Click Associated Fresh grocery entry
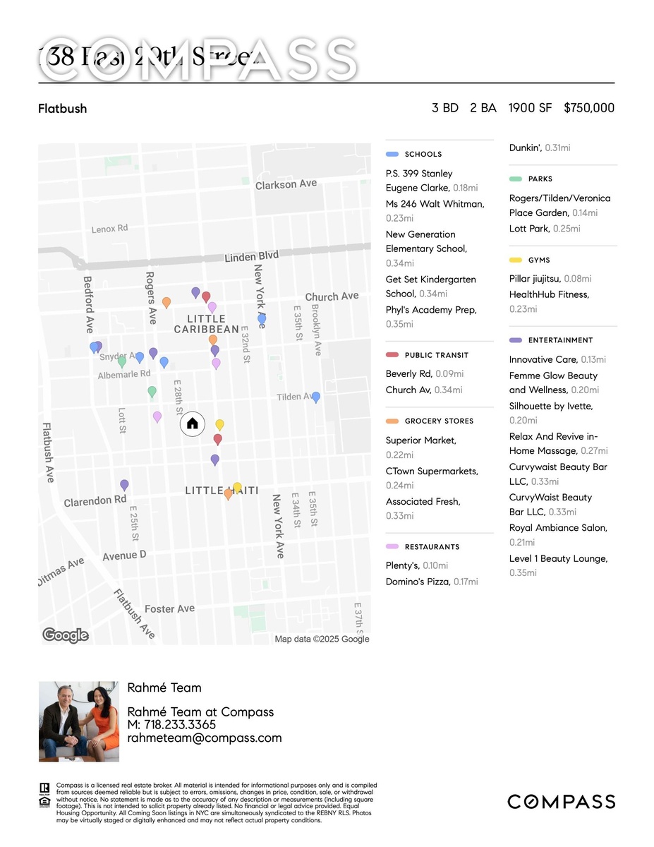The height and width of the screenshot is (847, 654). coord(423,509)
